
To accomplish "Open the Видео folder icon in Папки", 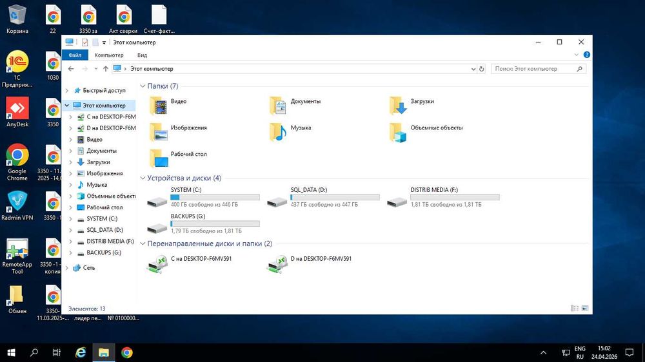I will coord(159,106).
